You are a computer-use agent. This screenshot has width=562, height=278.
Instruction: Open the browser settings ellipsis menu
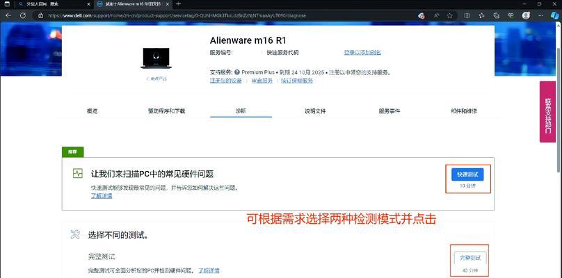(540, 16)
